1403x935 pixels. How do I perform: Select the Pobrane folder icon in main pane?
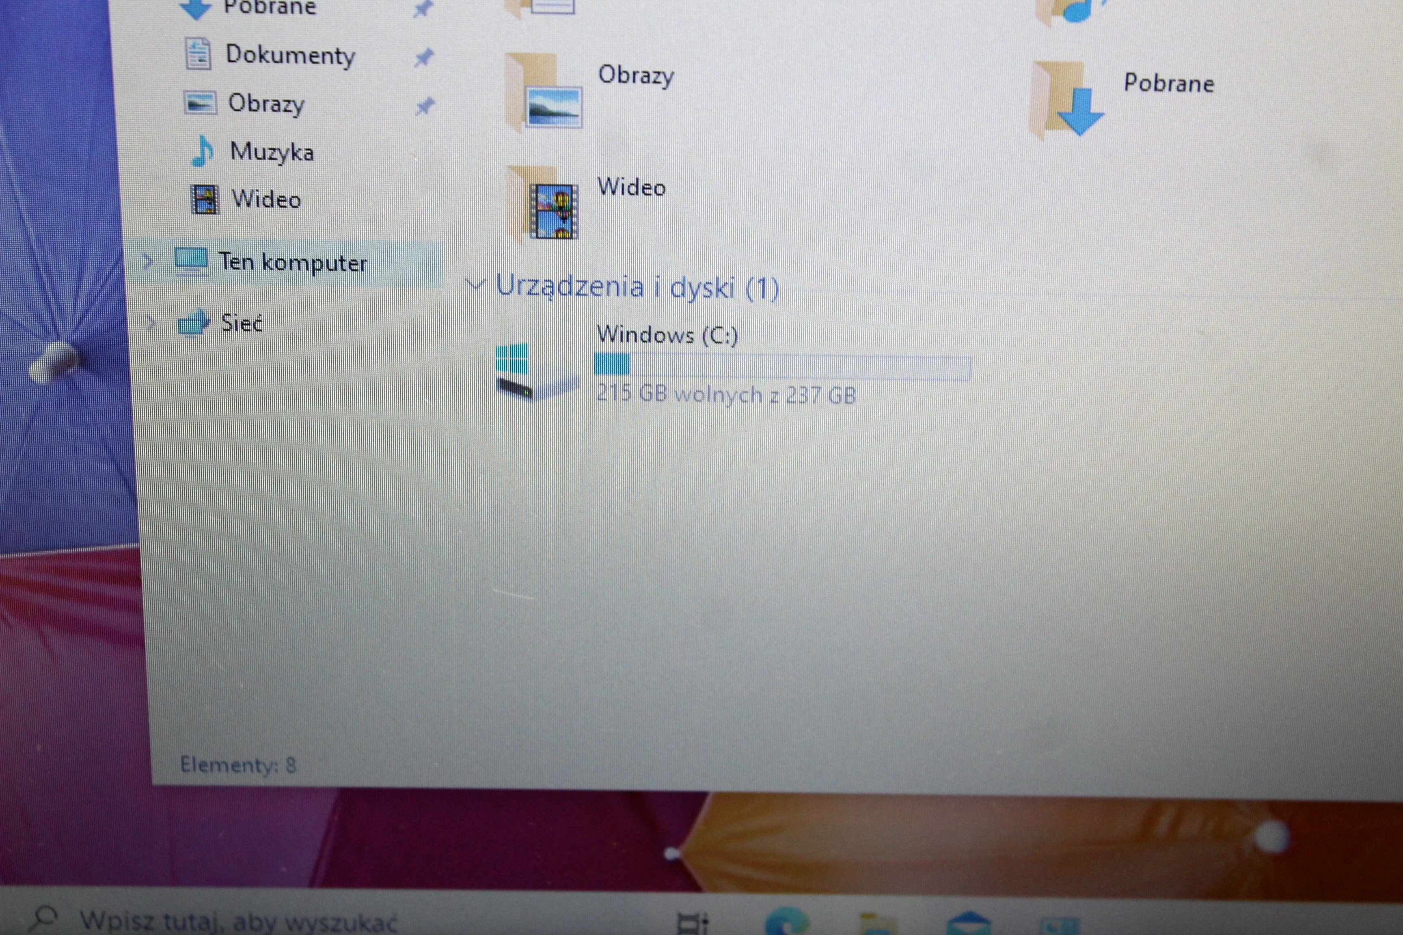tap(1067, 99)
